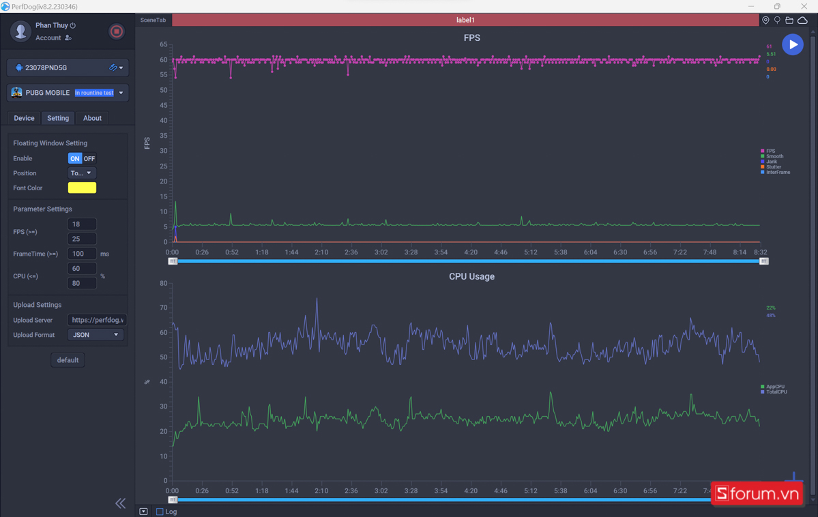Switch to the Setting tab
Screen dimensions: 818x517
pos(58,118)
